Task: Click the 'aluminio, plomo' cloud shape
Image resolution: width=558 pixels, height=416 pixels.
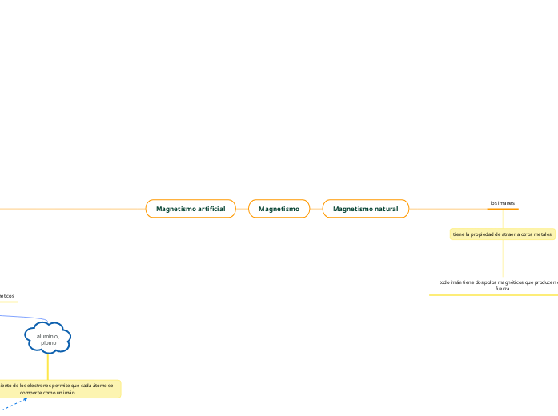Action: coord(48,340)
